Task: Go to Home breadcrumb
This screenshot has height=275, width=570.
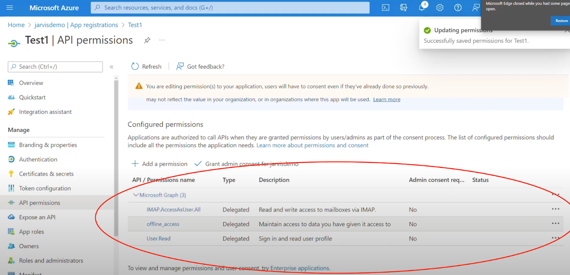Action: 16,25
